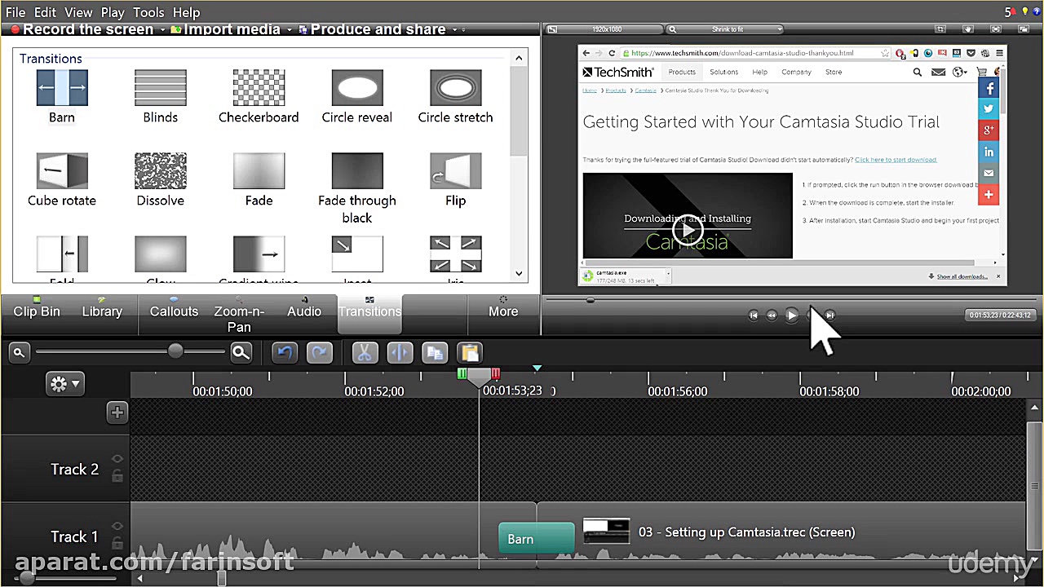Click the Copy tool on timeline toolbar
The width and height of the screenshot is (1044, 587).
(435, 352)
